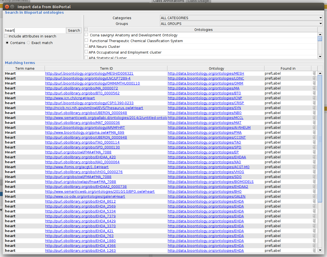Select the Exact match radio button

click(29, 43)
